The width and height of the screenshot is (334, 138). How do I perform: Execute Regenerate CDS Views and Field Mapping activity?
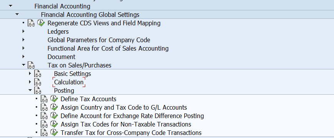(x=41, y=23)
